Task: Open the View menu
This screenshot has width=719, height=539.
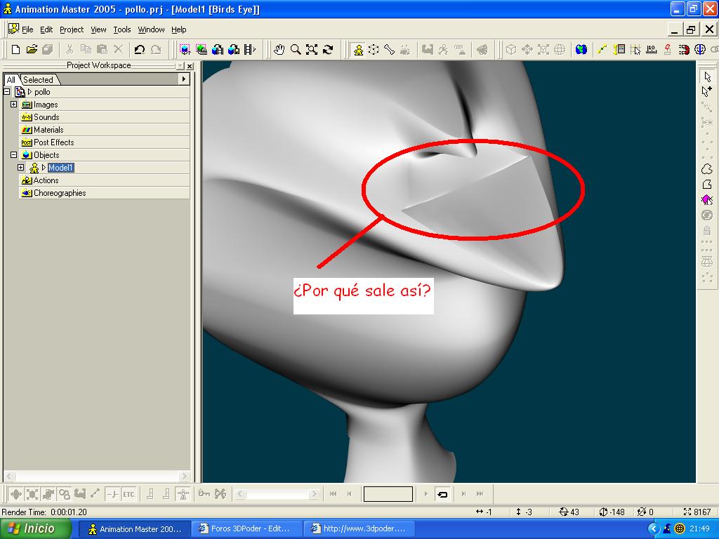Action: [x=98, y=29]
